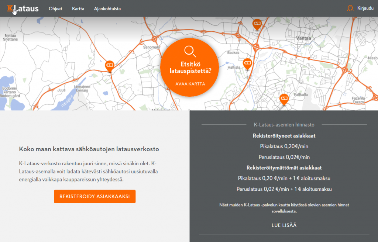Click the Etsitkö latauspistettä? heading
Image resolution: width=378 pixels, height=242 pixels.
[x=190, y=68]
